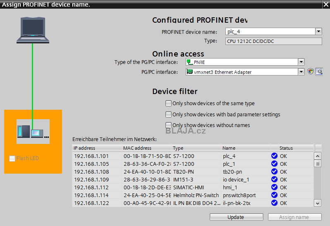
Task: Sort by the Type column header
Action: 196,148
